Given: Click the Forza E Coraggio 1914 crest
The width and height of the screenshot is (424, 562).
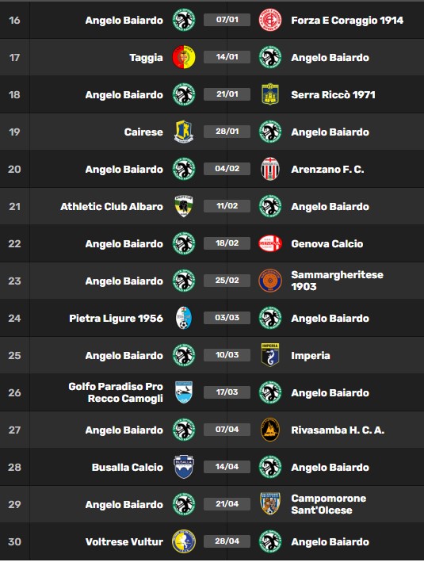Looking at the screenshot, I should 270,20.
